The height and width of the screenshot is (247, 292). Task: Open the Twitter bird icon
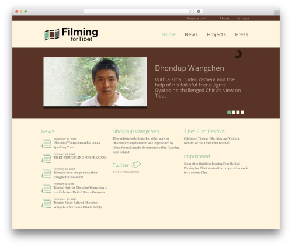click(136, 164)
